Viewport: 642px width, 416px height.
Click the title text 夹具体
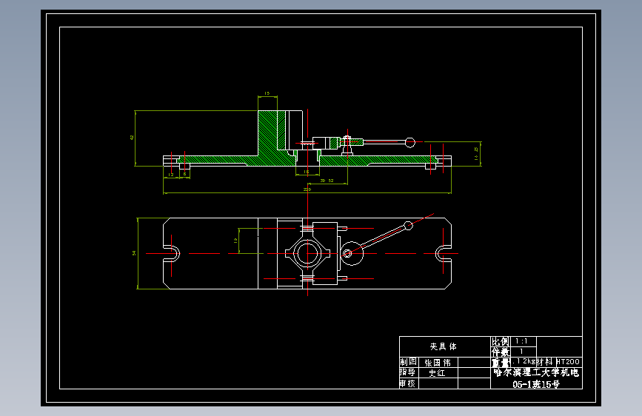443,346
